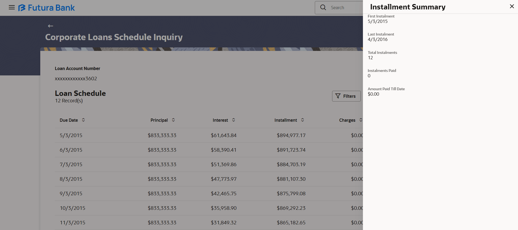Click the Futura Bank logo
This screenshot has width=518, height=230.
(x=46, y=8)
